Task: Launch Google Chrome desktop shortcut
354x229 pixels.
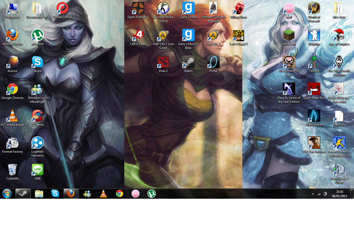Action: [12, 92]
